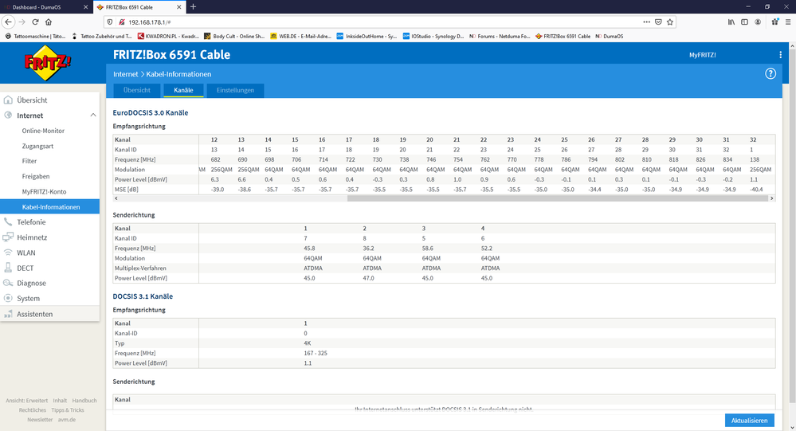
Task: Switch to the Einstellungen tab
Action: pos(235,90)
